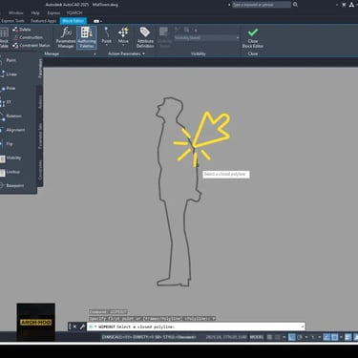
Task: Open the Window menu
Action: click(x=16, y=13)
